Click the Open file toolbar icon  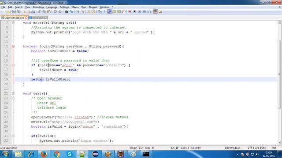(9, 12)
